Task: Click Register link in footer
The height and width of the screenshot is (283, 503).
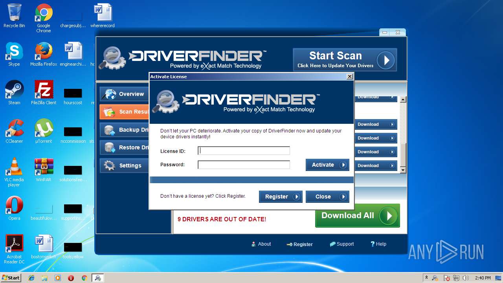Action: [300, 244]
